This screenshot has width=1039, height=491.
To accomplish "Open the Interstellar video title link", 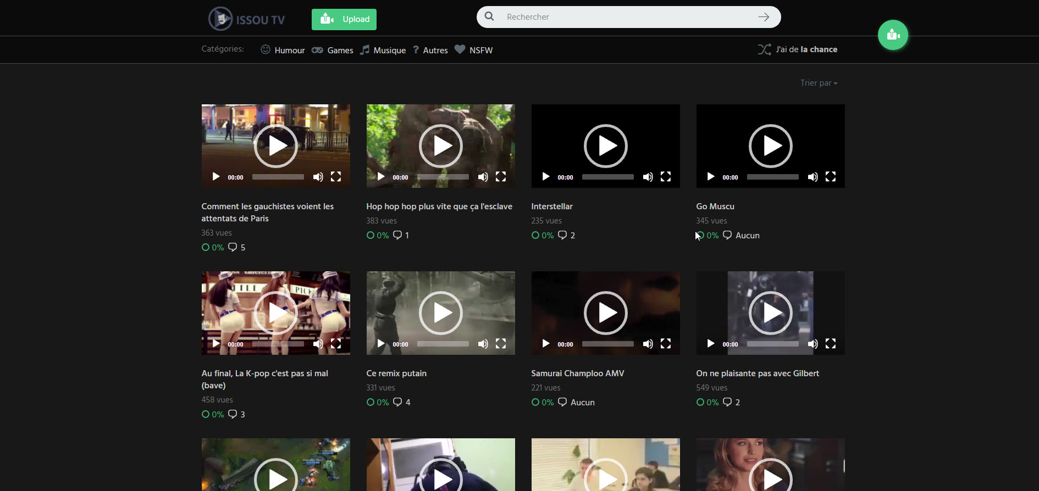I will point(552,207).
